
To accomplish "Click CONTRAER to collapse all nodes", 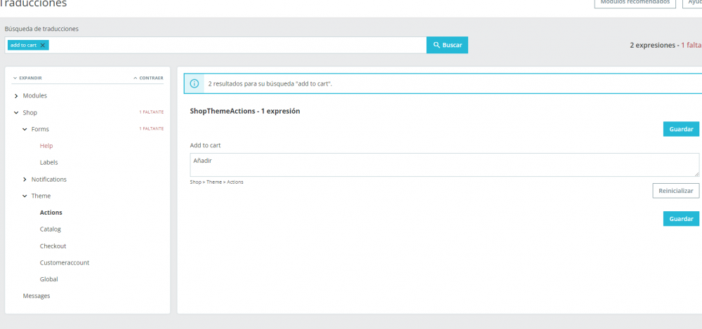I will tap(149, 78).
